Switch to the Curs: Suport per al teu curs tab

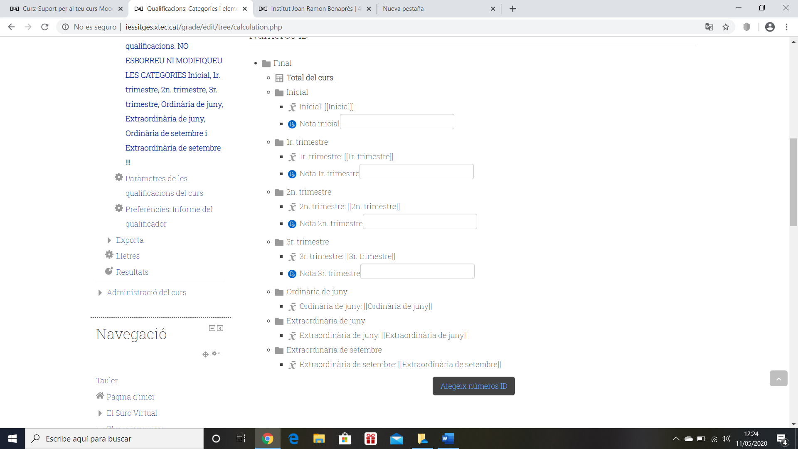66,9
